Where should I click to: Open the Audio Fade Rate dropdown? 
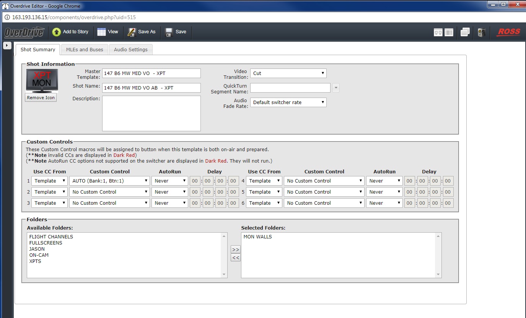[288, 102]
